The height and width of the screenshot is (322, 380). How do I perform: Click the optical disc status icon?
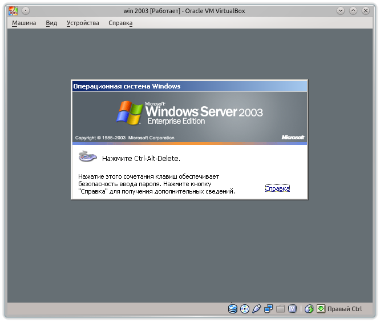[x=245, y=309]
